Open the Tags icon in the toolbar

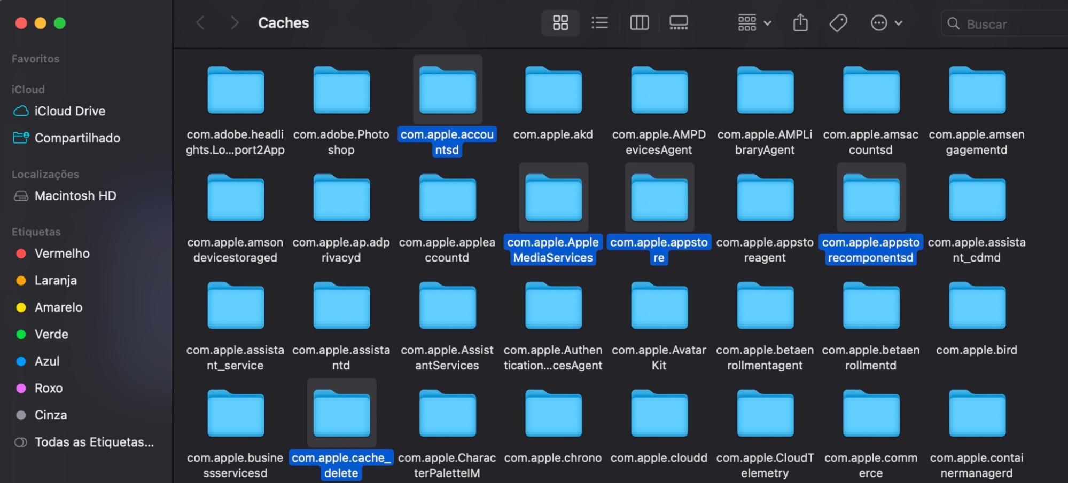(x=838, y=22)
